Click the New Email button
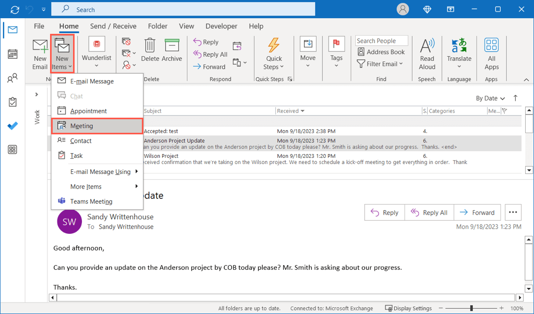534x314 pixels. [x=40, y=55]
